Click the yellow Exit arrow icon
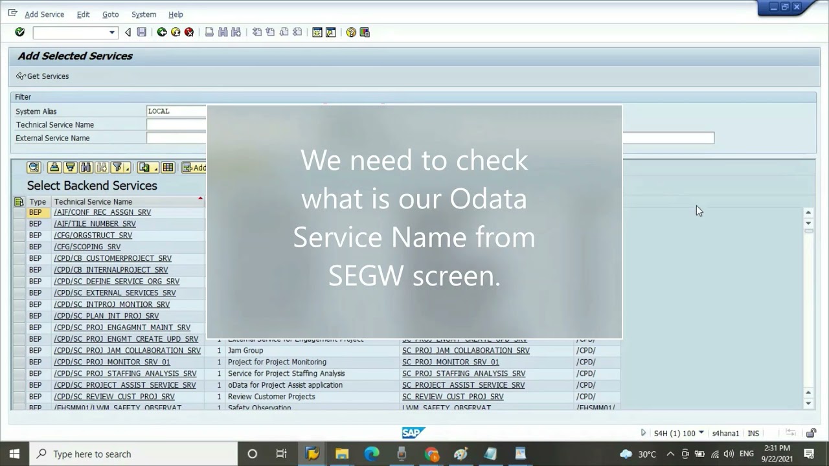Screen dimensions: 829x466 [x=176, y=32]
